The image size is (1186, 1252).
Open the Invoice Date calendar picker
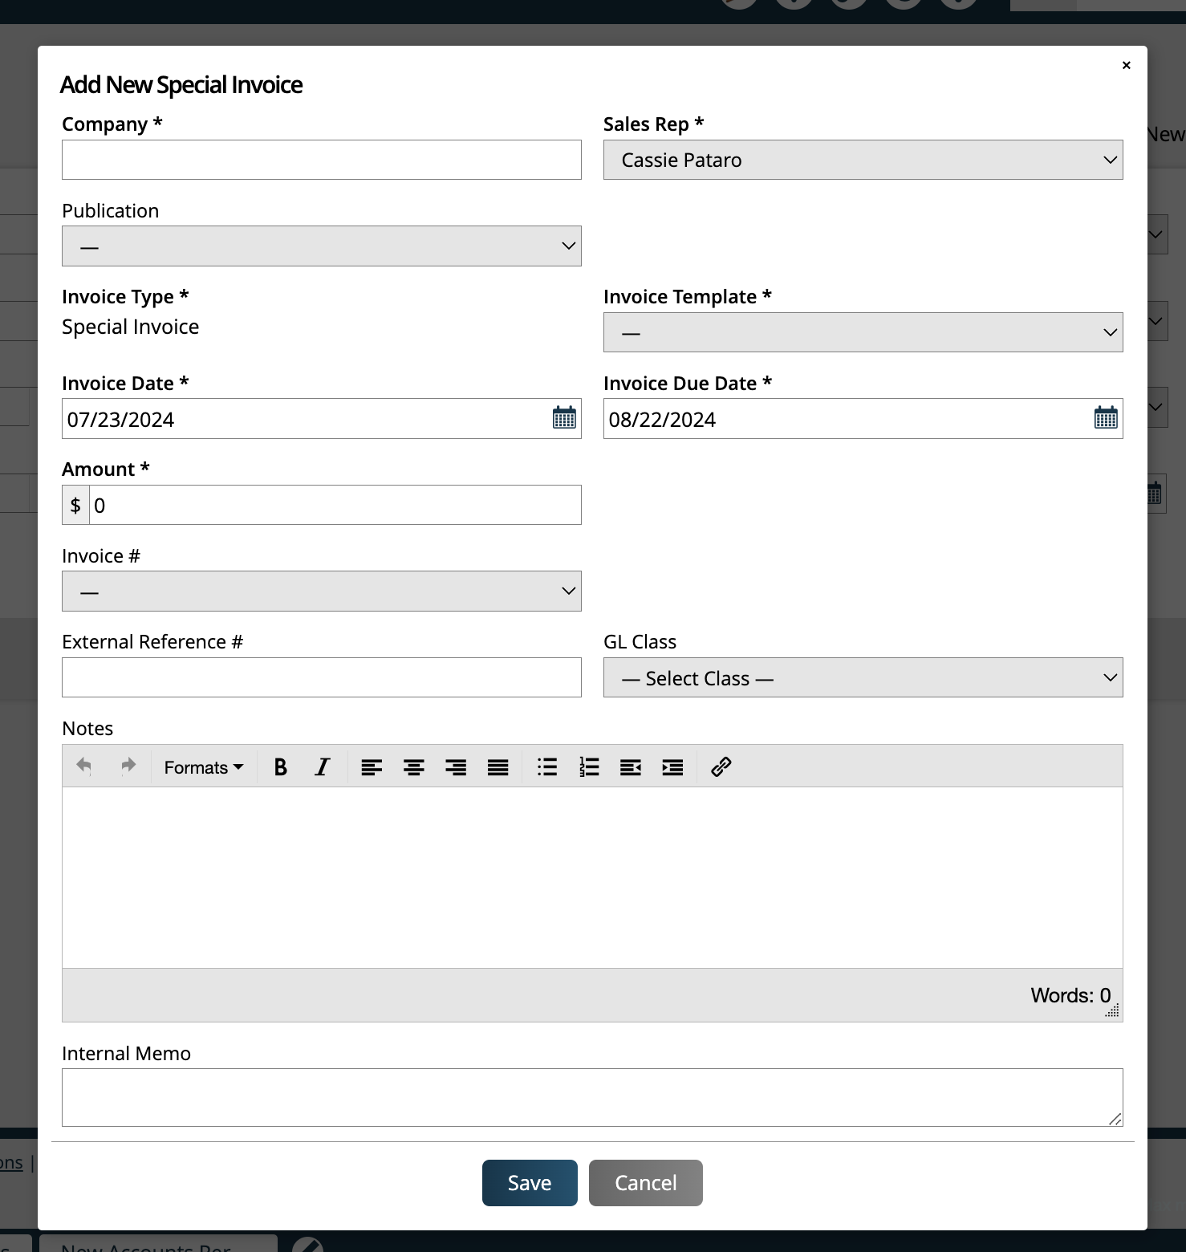(563, 417)
